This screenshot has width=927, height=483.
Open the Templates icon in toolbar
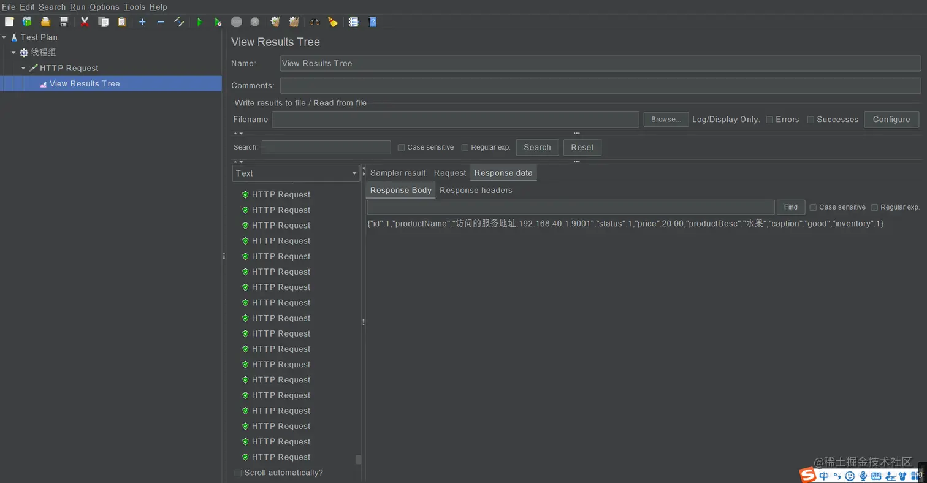[x=27, y=22]
